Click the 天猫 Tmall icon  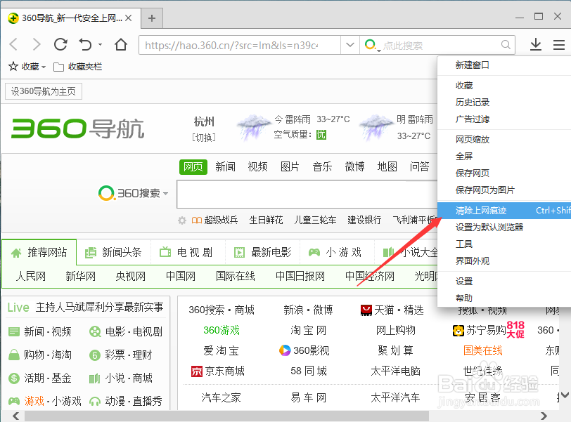(366, 310)
